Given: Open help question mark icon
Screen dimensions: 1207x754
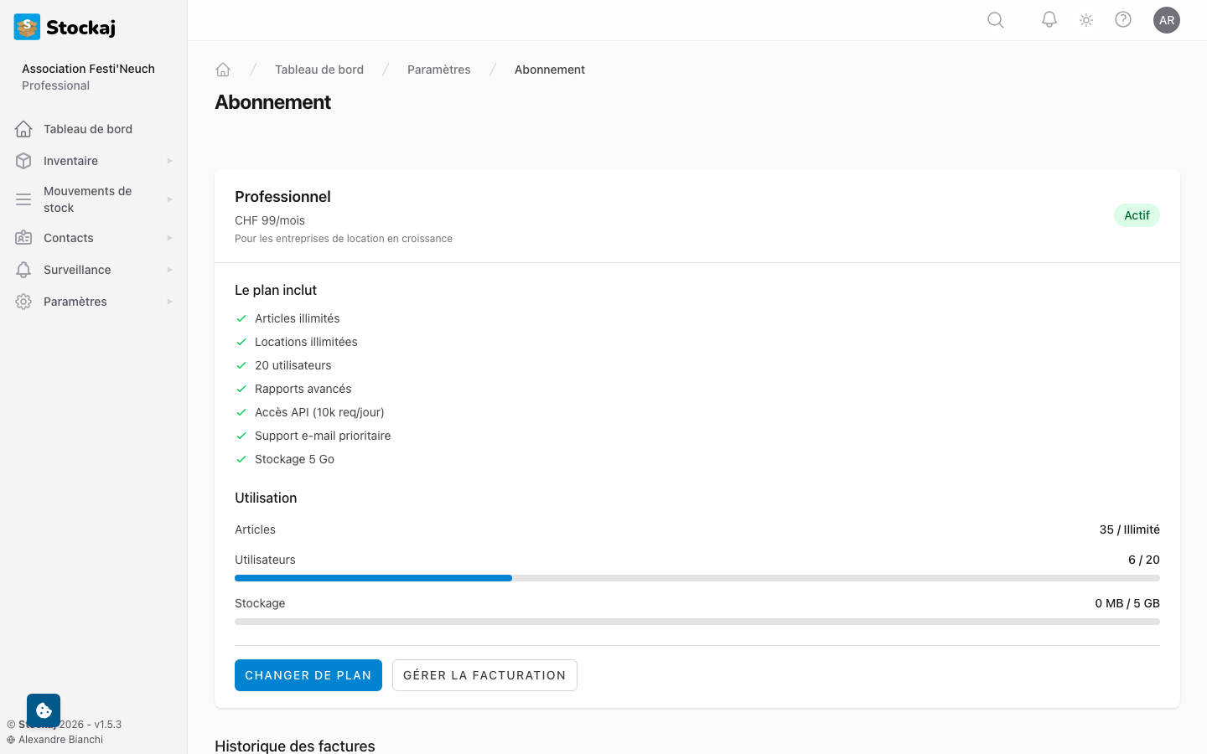Looking at the screenshot, I should [x=1123, y=20].
